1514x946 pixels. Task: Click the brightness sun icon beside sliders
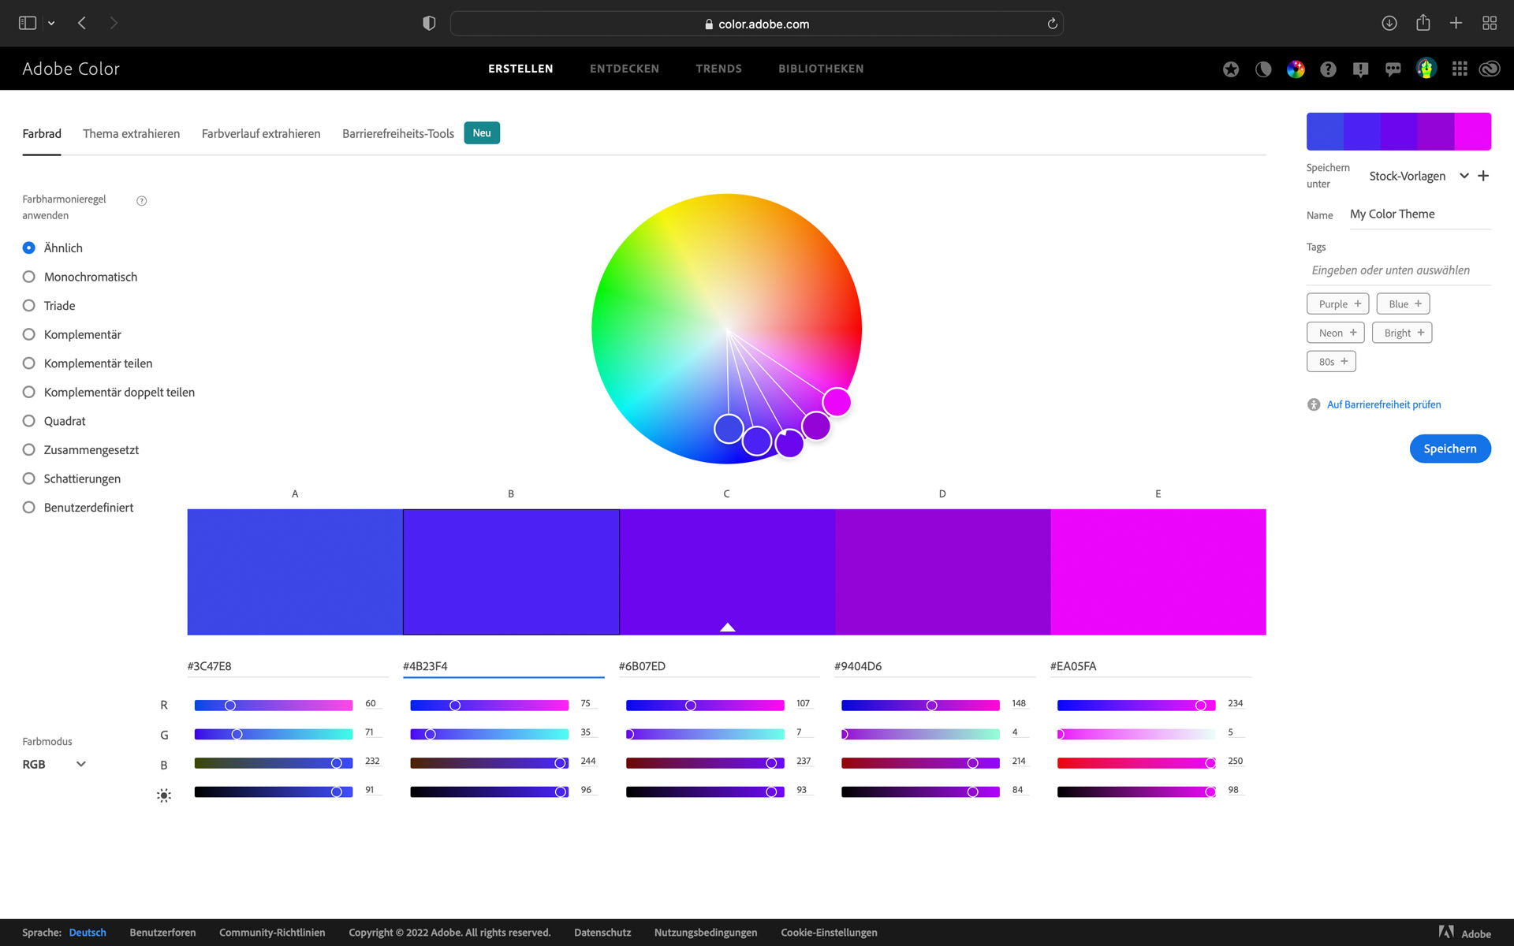tap(164, 795)
